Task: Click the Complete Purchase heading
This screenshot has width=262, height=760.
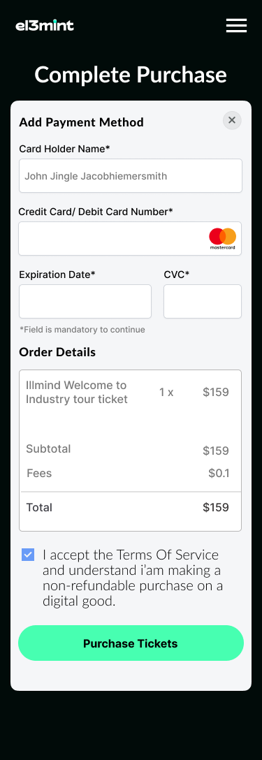Action: coord(131,75)
